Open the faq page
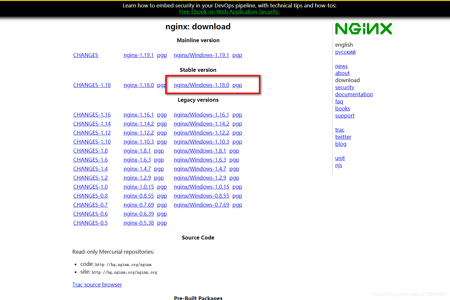 (x=339, y=101)
